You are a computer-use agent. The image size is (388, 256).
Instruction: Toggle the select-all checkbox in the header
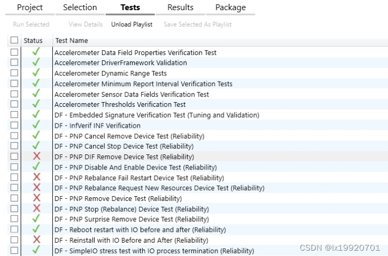[x=14, y=40]
